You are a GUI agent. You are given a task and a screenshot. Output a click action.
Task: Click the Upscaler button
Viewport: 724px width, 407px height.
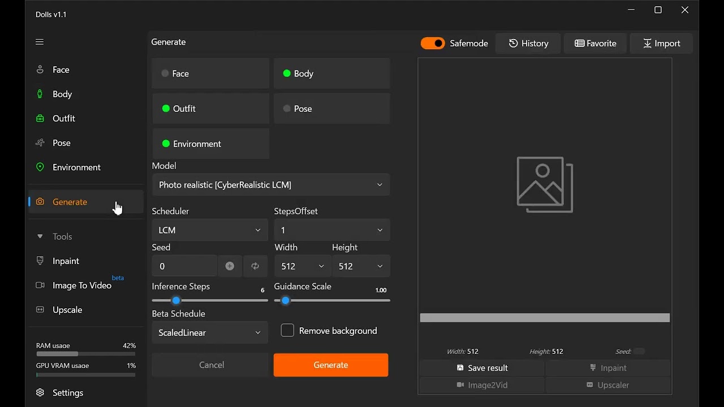click(x=608, y=385)
